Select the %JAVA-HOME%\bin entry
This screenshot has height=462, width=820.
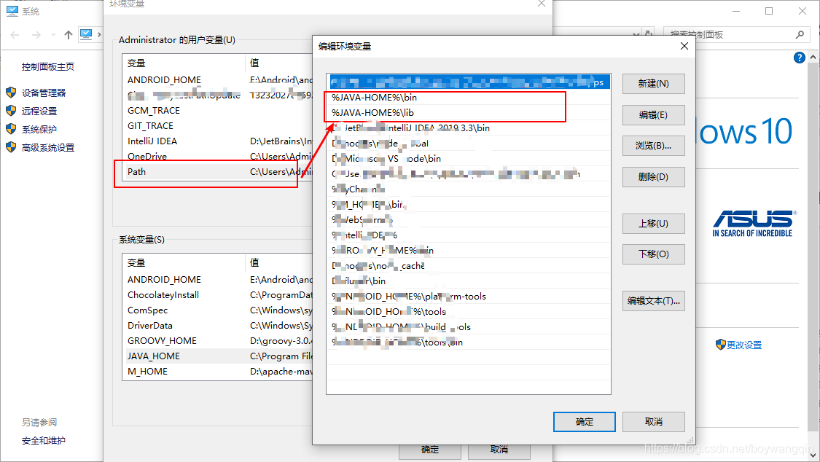click(469, 97)
